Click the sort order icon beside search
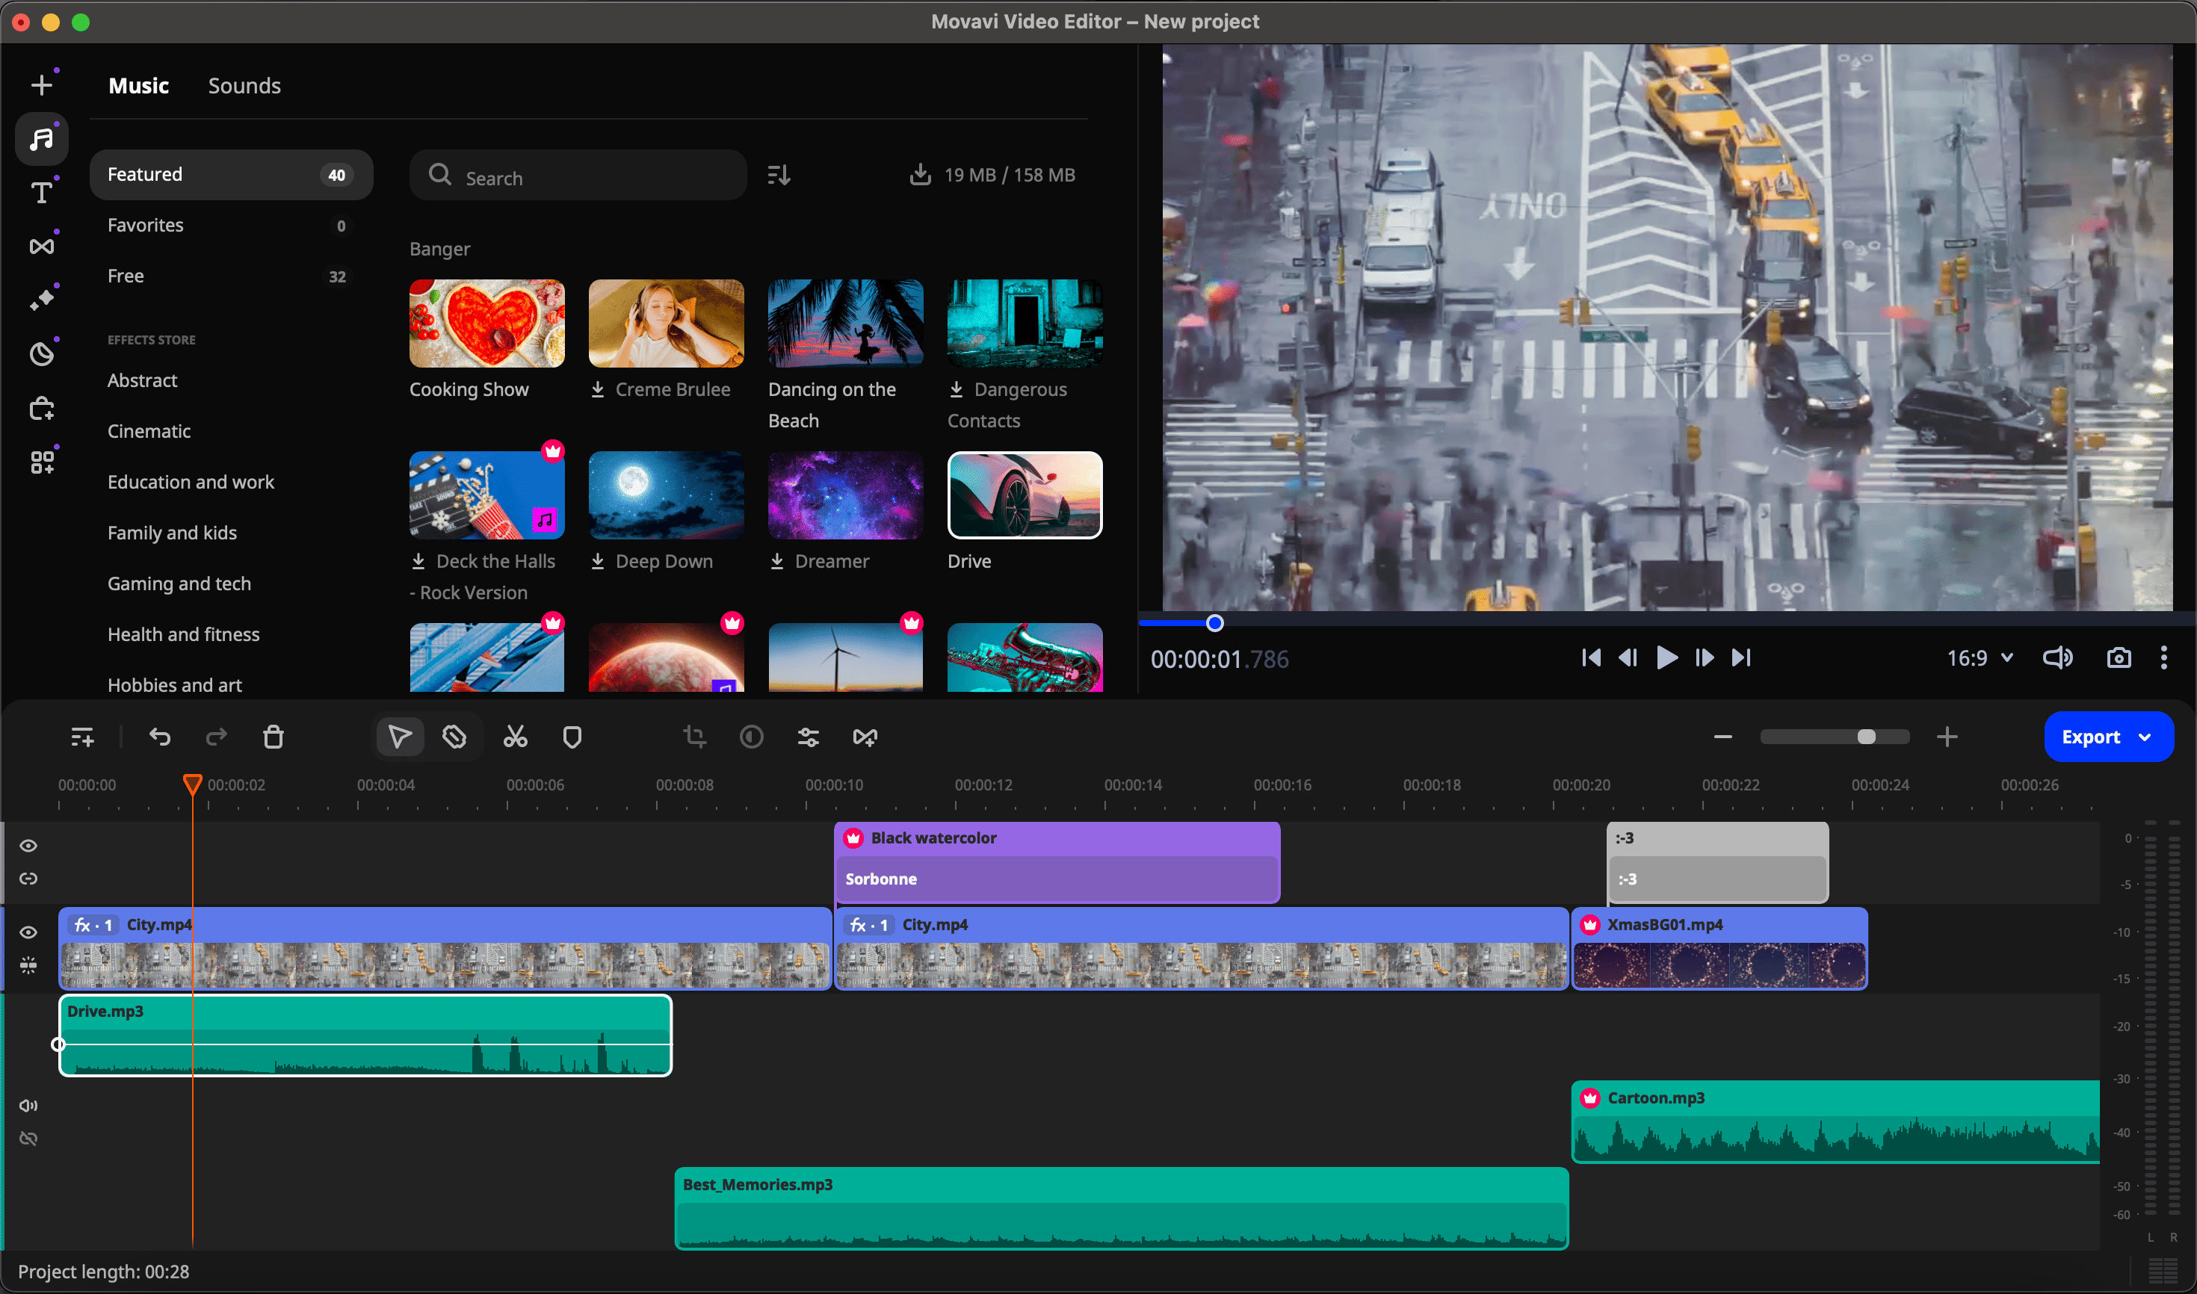The image size is (2197, 1294). pyautogui.click(x=779, y=176)
